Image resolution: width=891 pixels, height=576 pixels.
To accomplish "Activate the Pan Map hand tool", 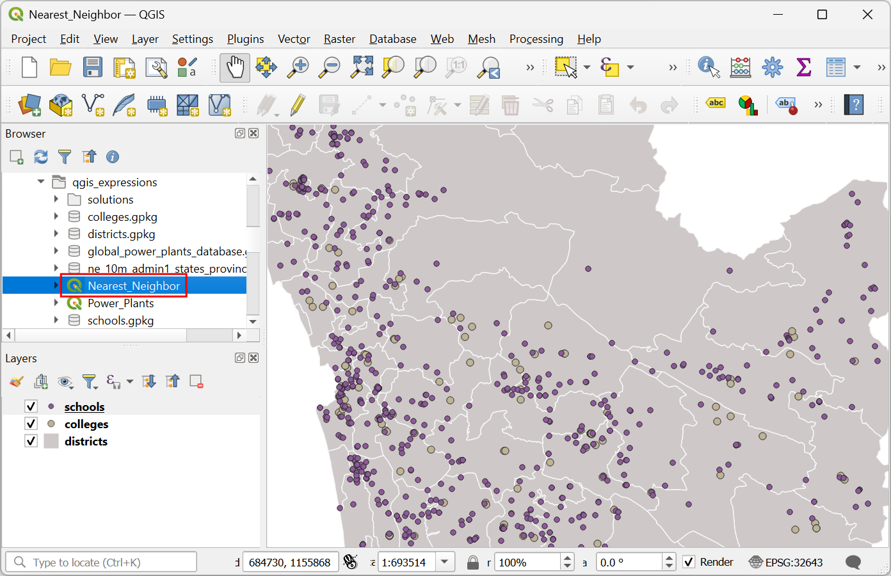I will coord(235,67).
